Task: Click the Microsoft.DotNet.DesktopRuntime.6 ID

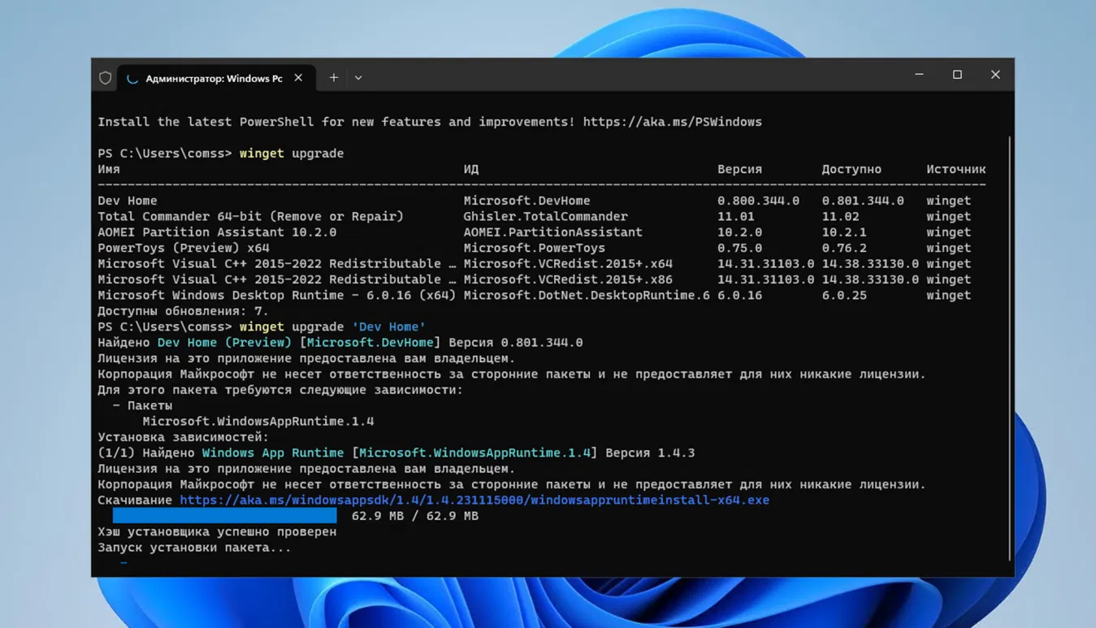Action: (587, 296)
